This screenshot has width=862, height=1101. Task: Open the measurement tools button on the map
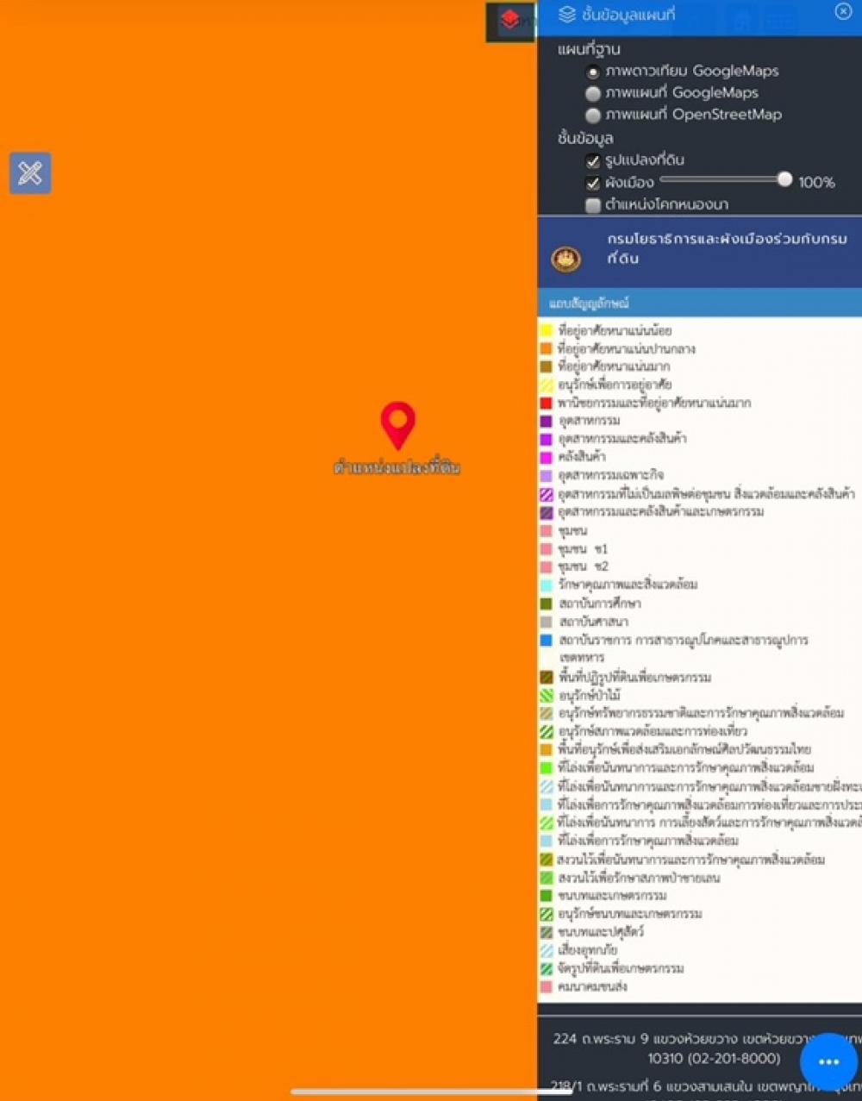tap(30, 173)
